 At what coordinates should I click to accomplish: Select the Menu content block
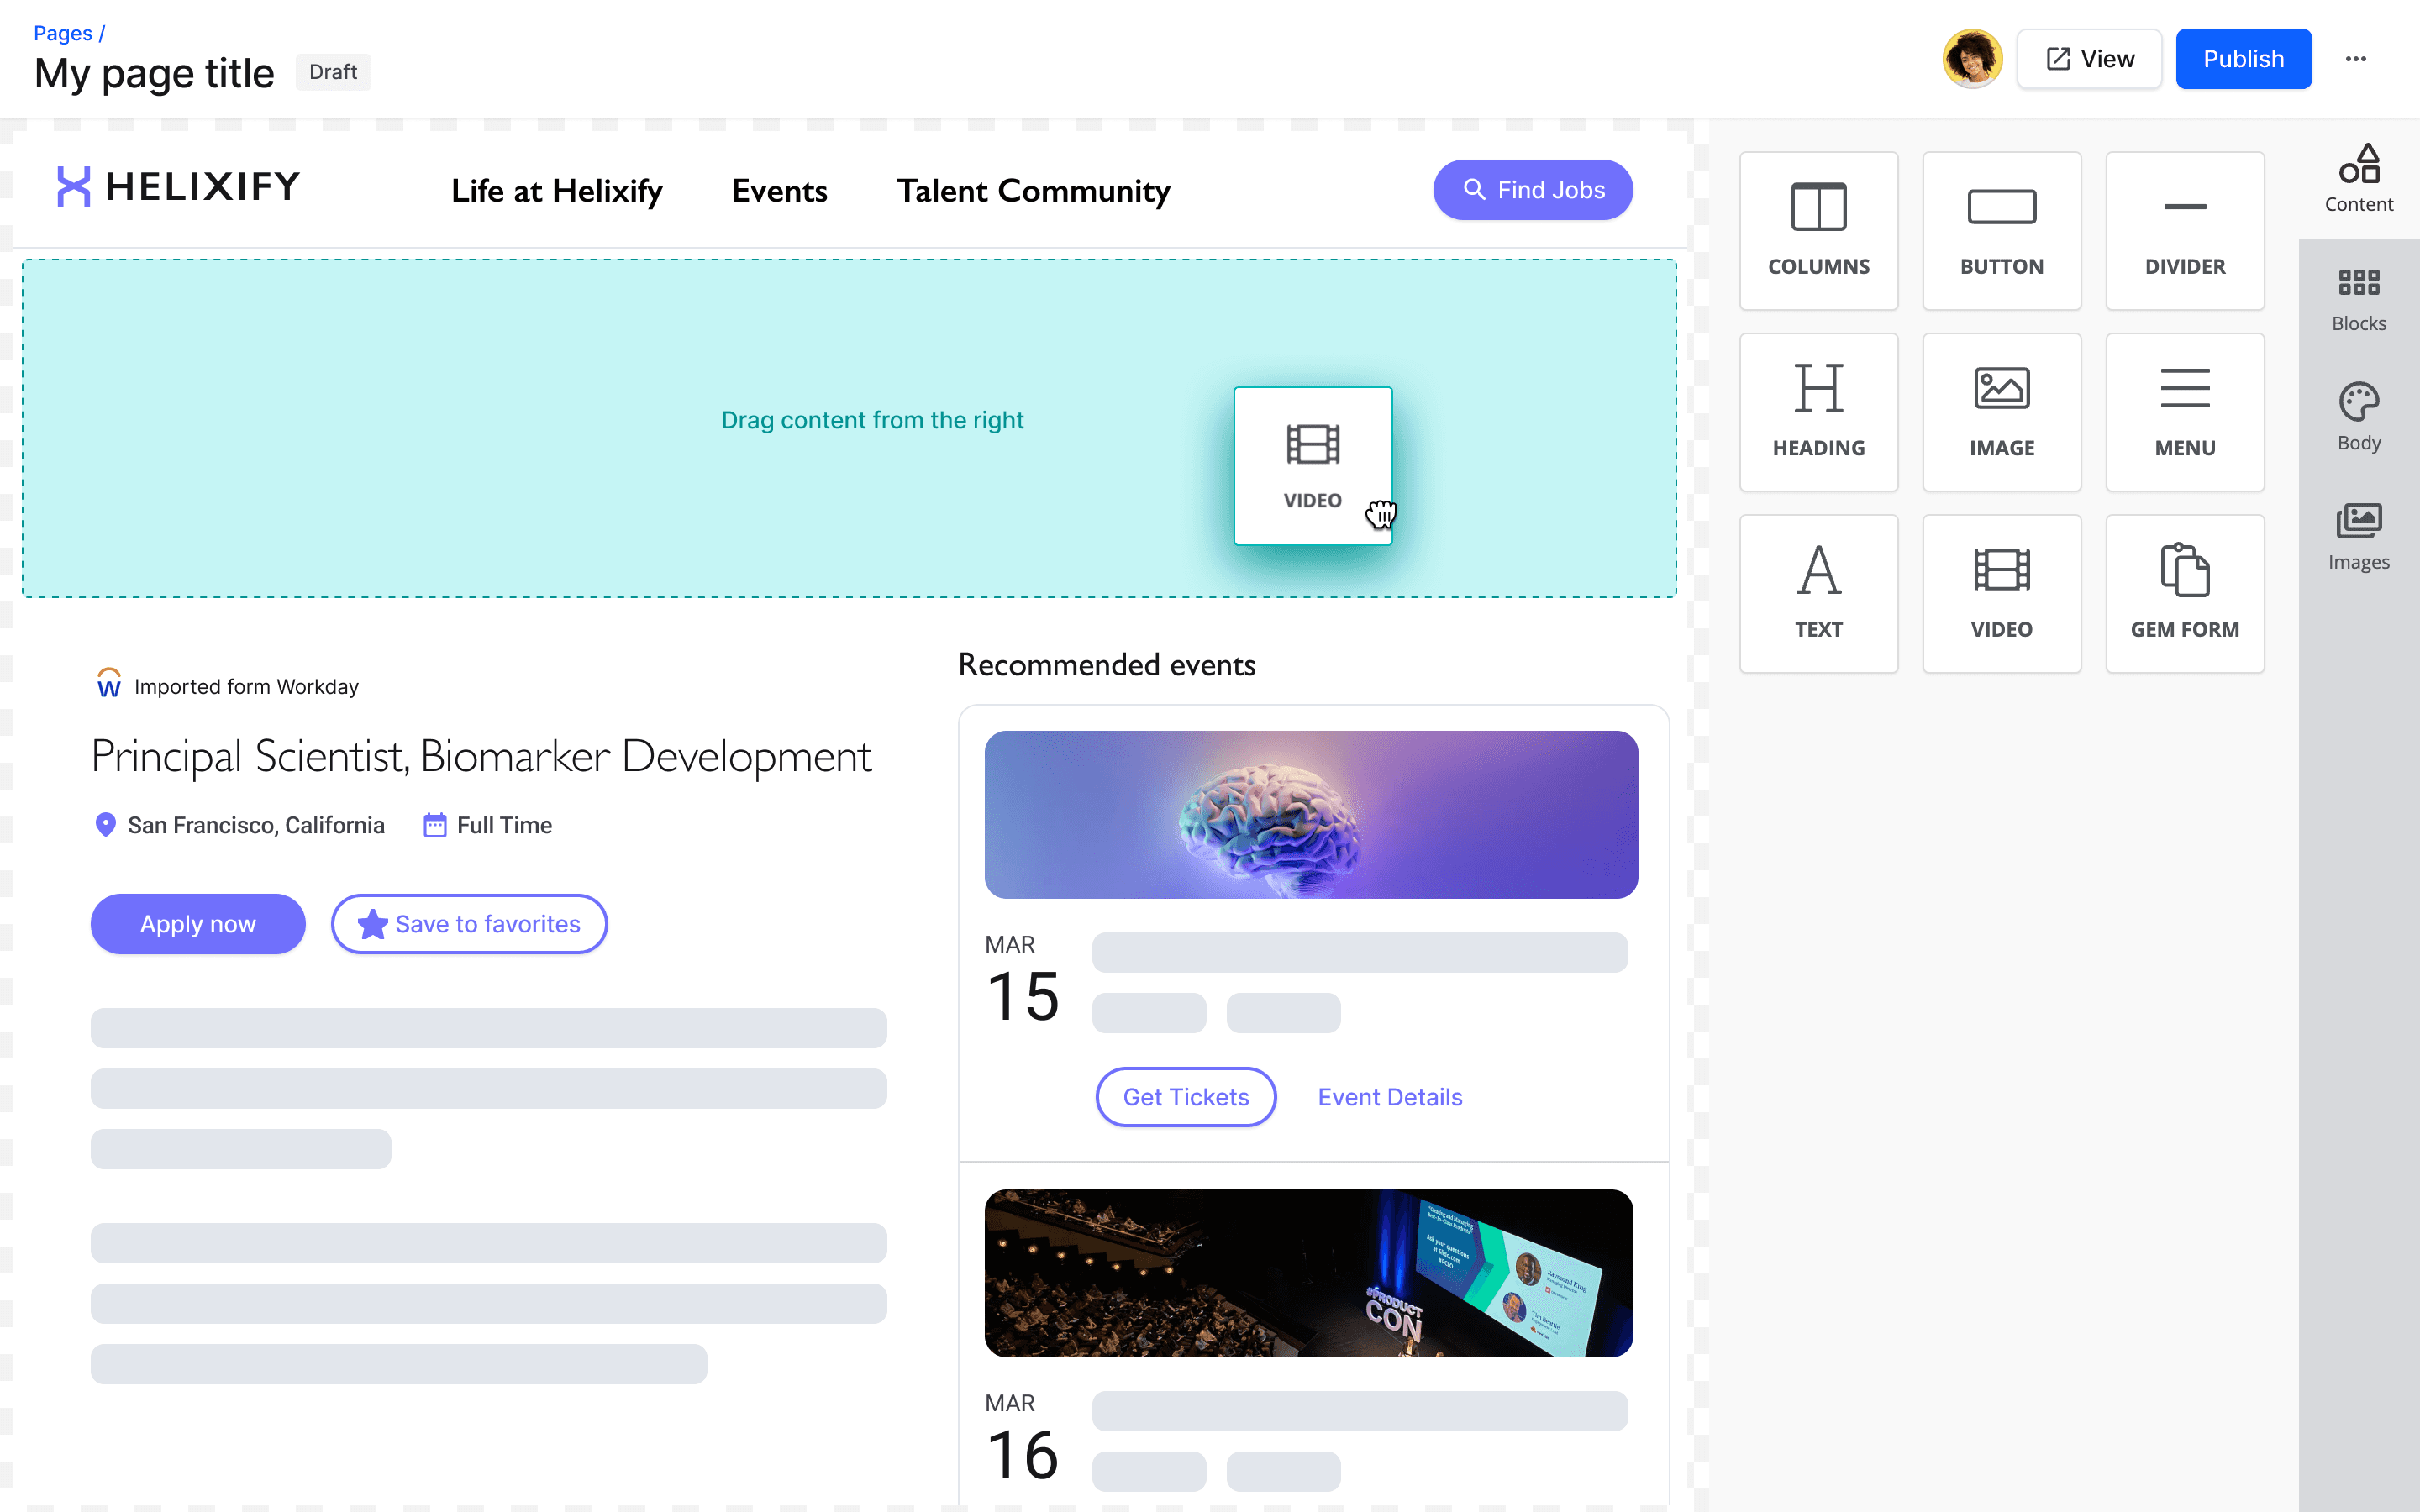2184,412
